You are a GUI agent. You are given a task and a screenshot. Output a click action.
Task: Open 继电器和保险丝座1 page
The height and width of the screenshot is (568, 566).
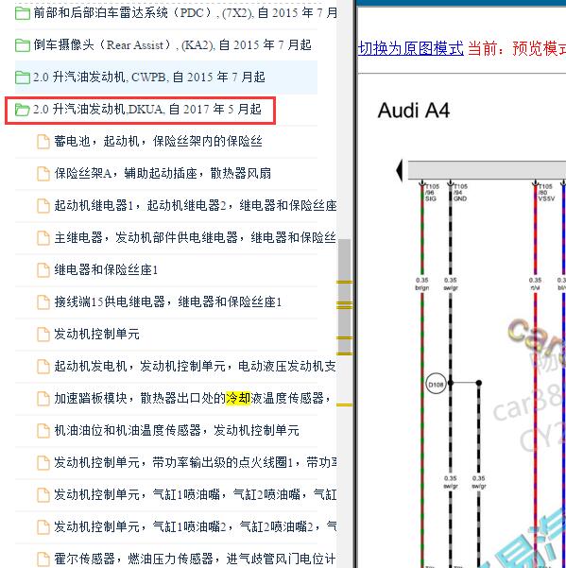click(x=106, y=269)
